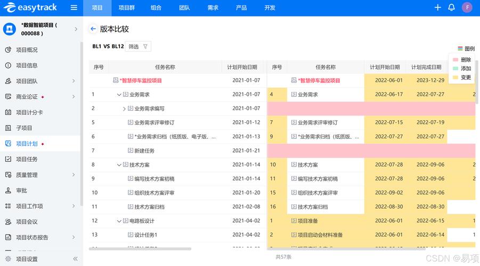Click right 计划完成日期 column header

coord(426,67)
